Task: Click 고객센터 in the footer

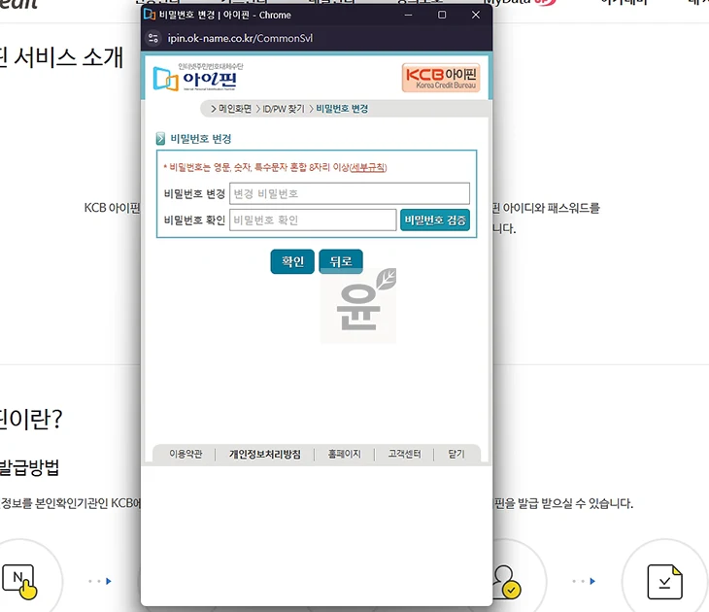Action: [404, 454]
